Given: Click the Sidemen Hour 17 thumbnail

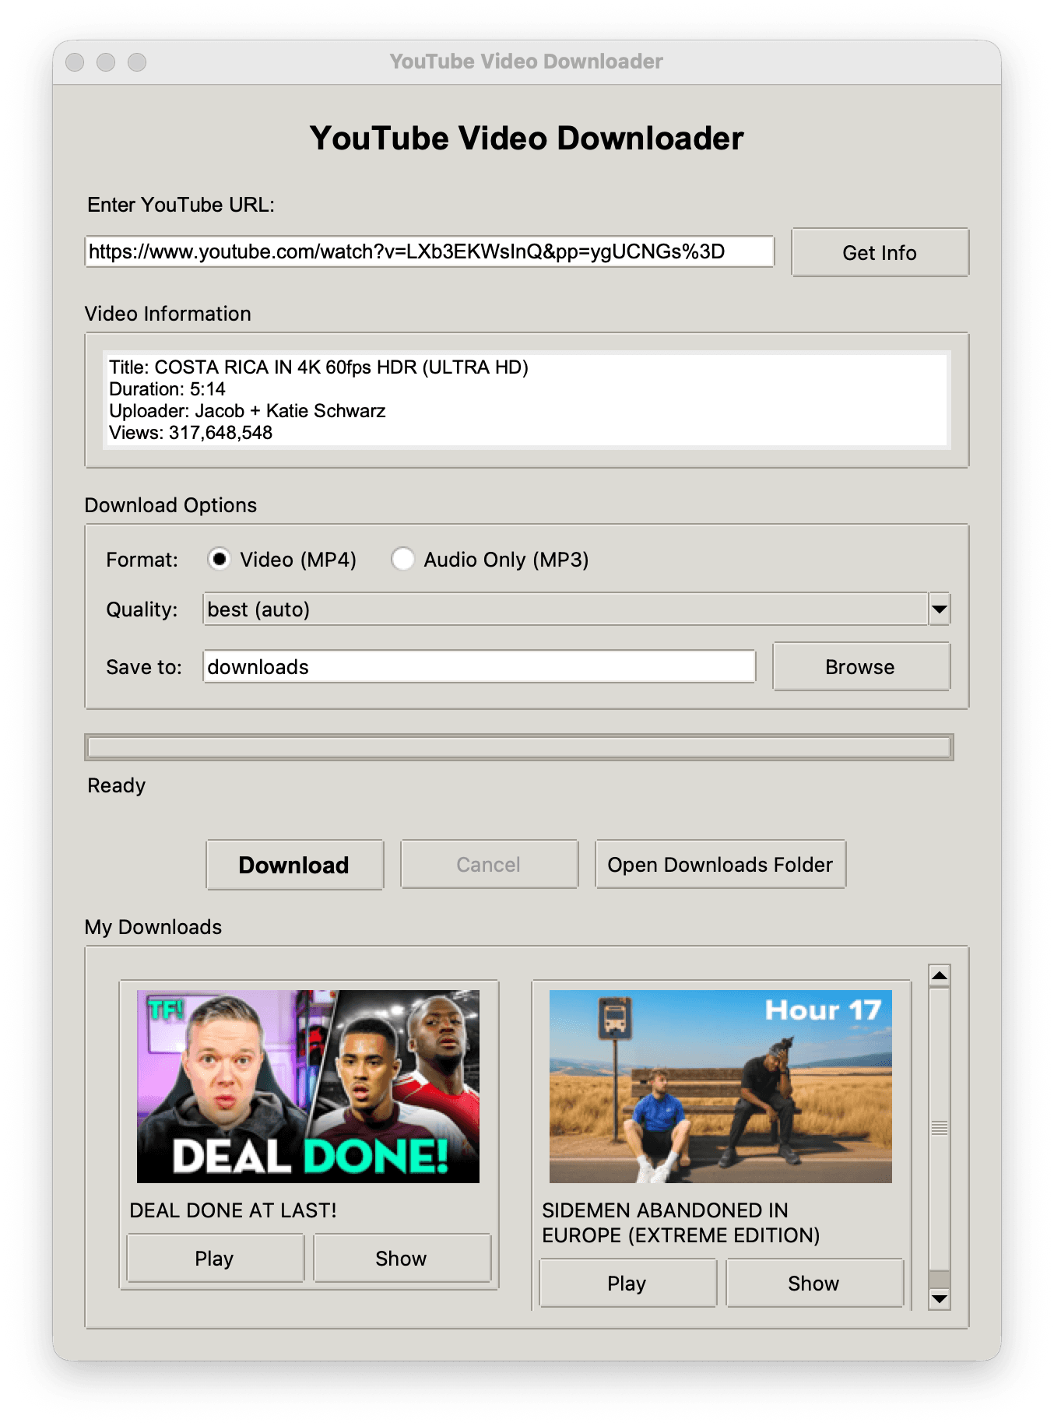Looking at the screenshot, I should coord(721,1087).
